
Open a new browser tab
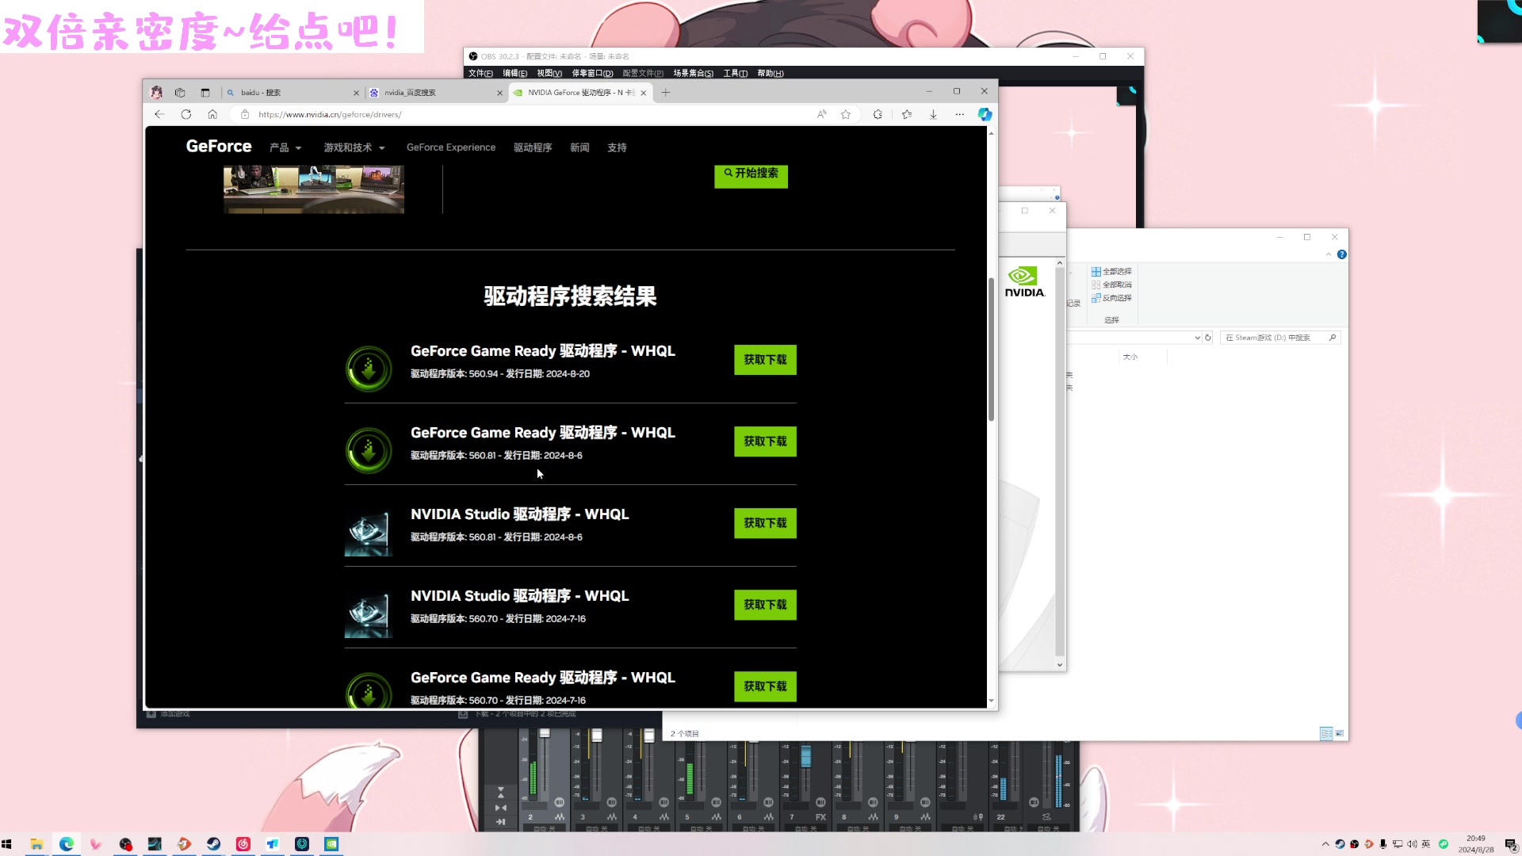pyautogui.click(x=666, y=93)
